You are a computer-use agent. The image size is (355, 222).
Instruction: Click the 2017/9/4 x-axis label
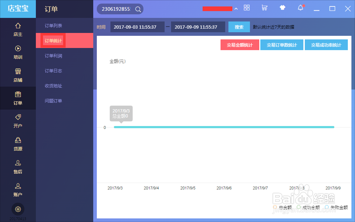[x=151, y=188]
